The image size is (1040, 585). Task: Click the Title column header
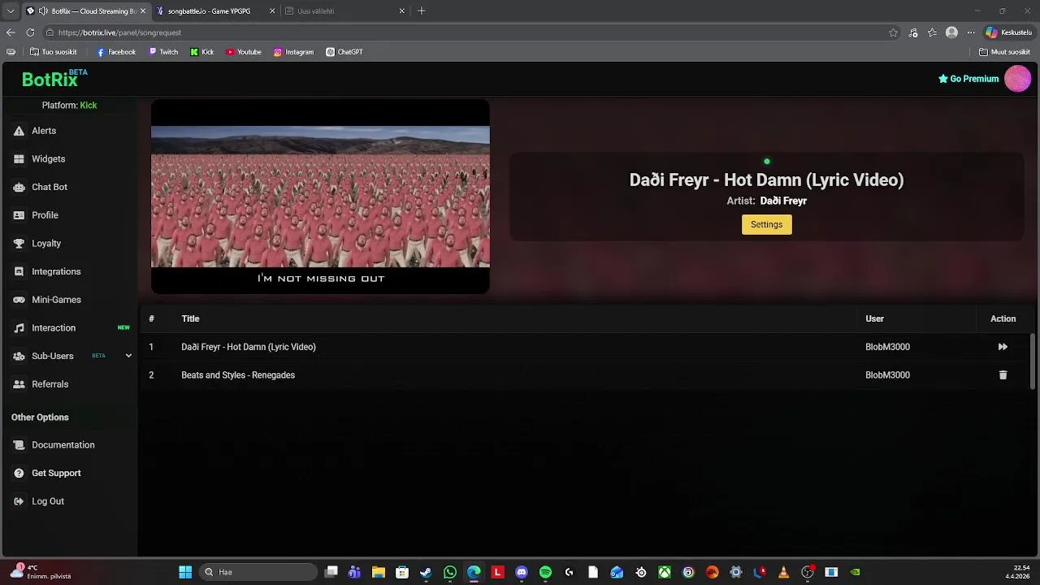[190, 318]
